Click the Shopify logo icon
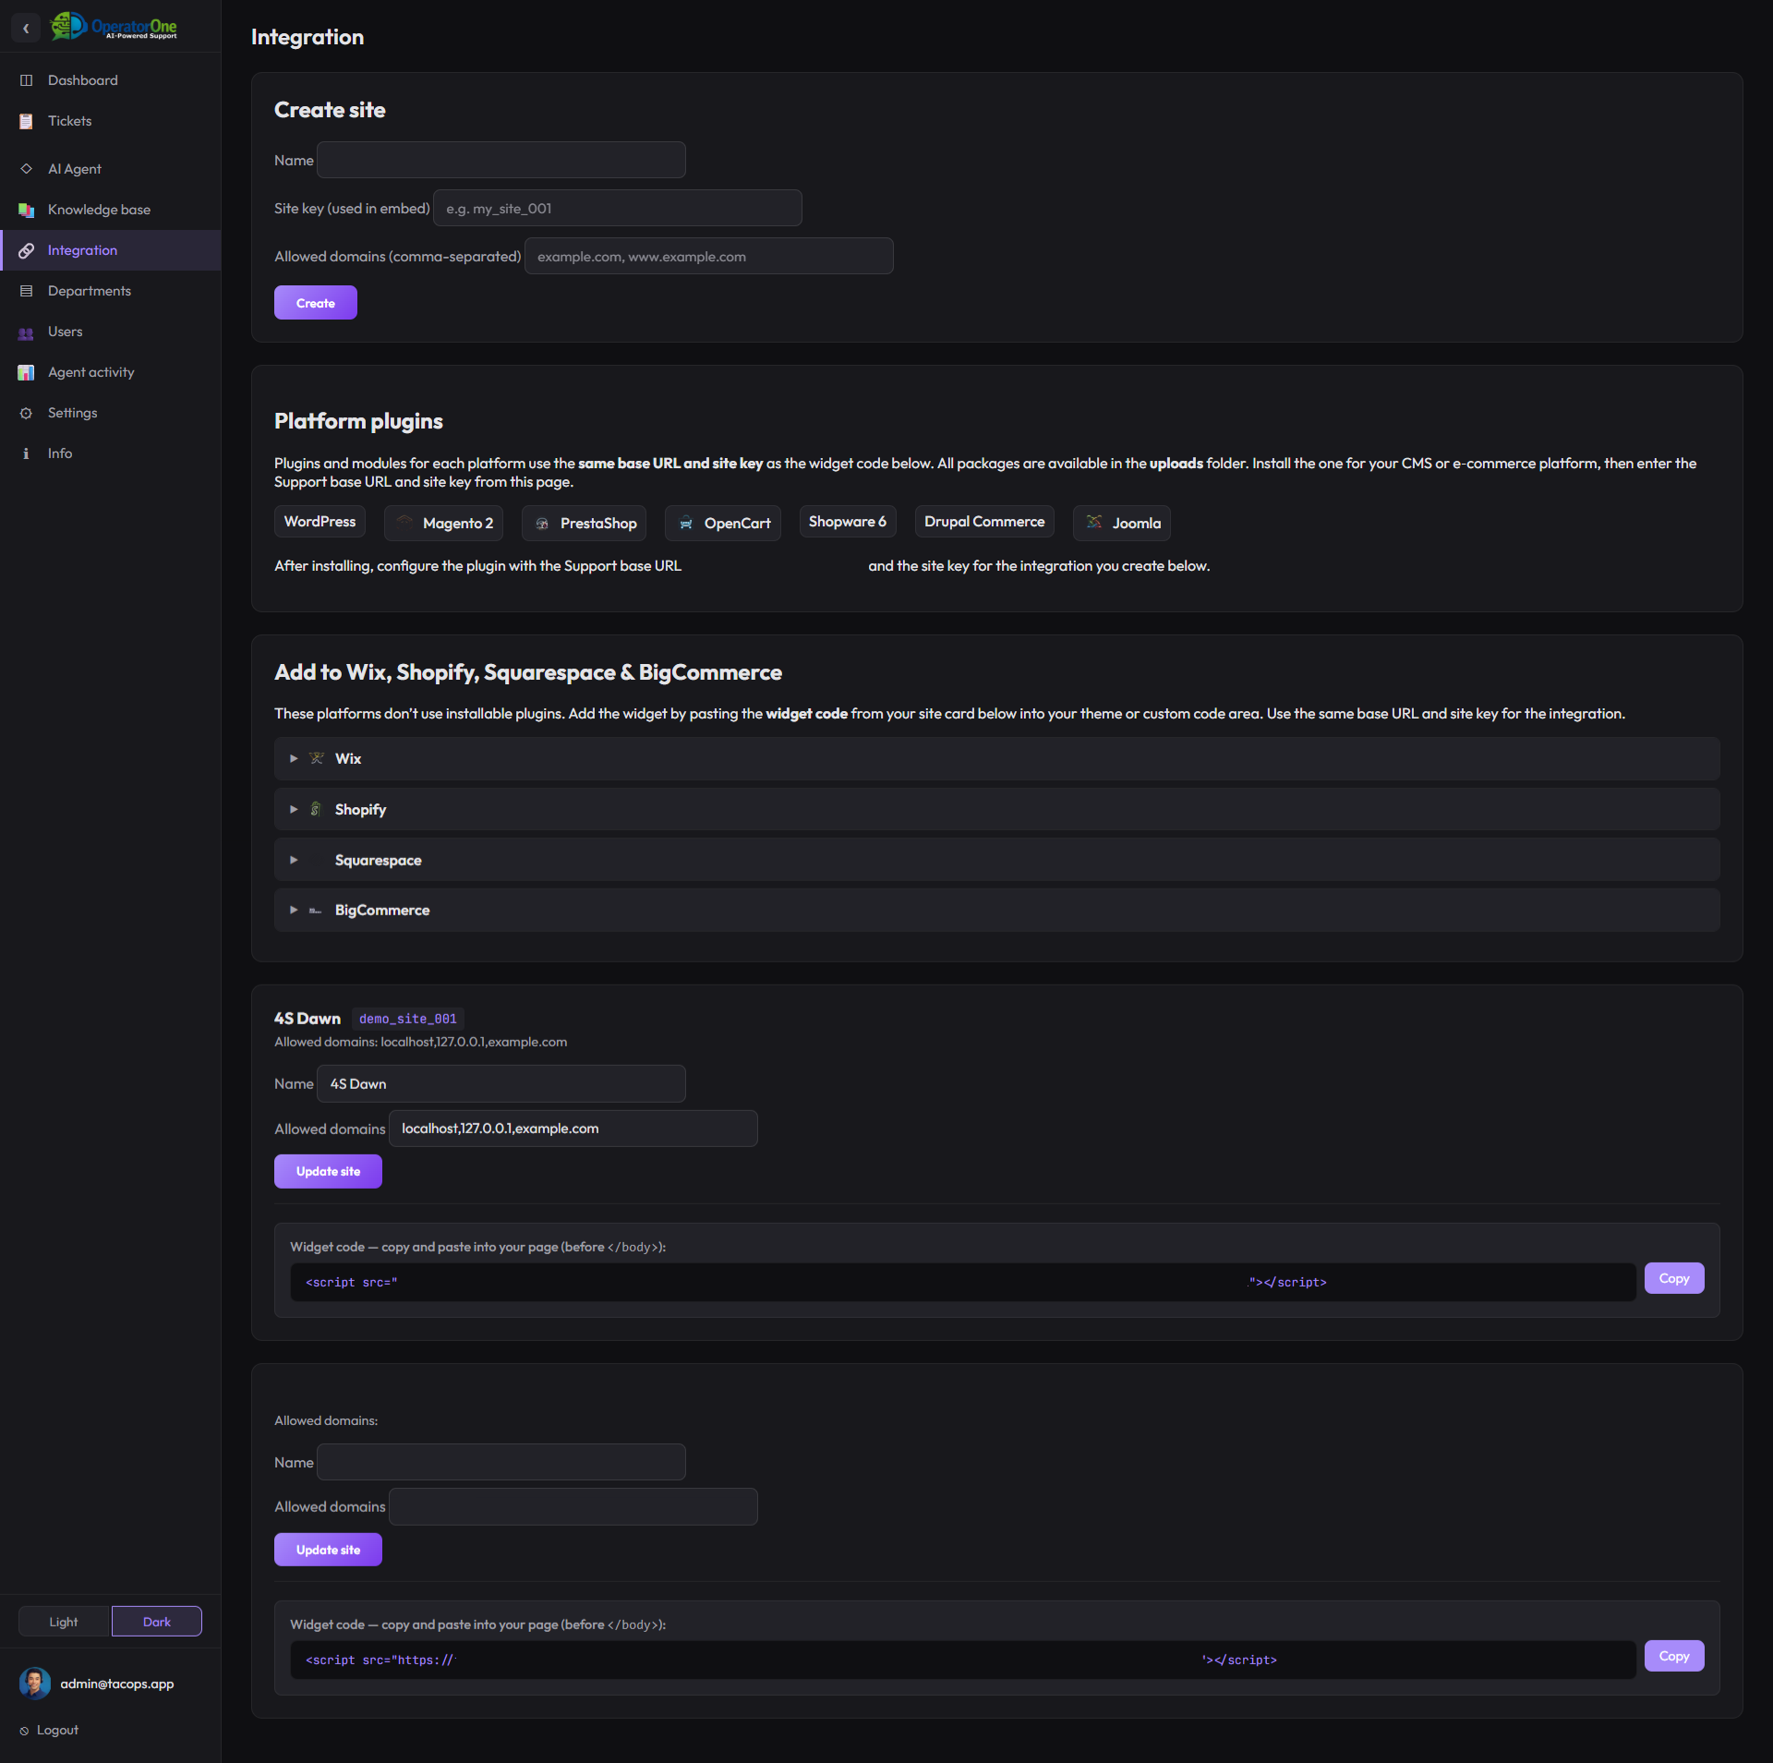This screenshot has height=1763, width=1773. [x=316, y=809]
